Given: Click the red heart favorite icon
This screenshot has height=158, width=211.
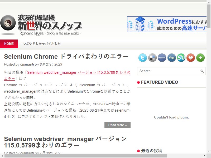Looking at the screenshot, I should (x=191, y=58).
